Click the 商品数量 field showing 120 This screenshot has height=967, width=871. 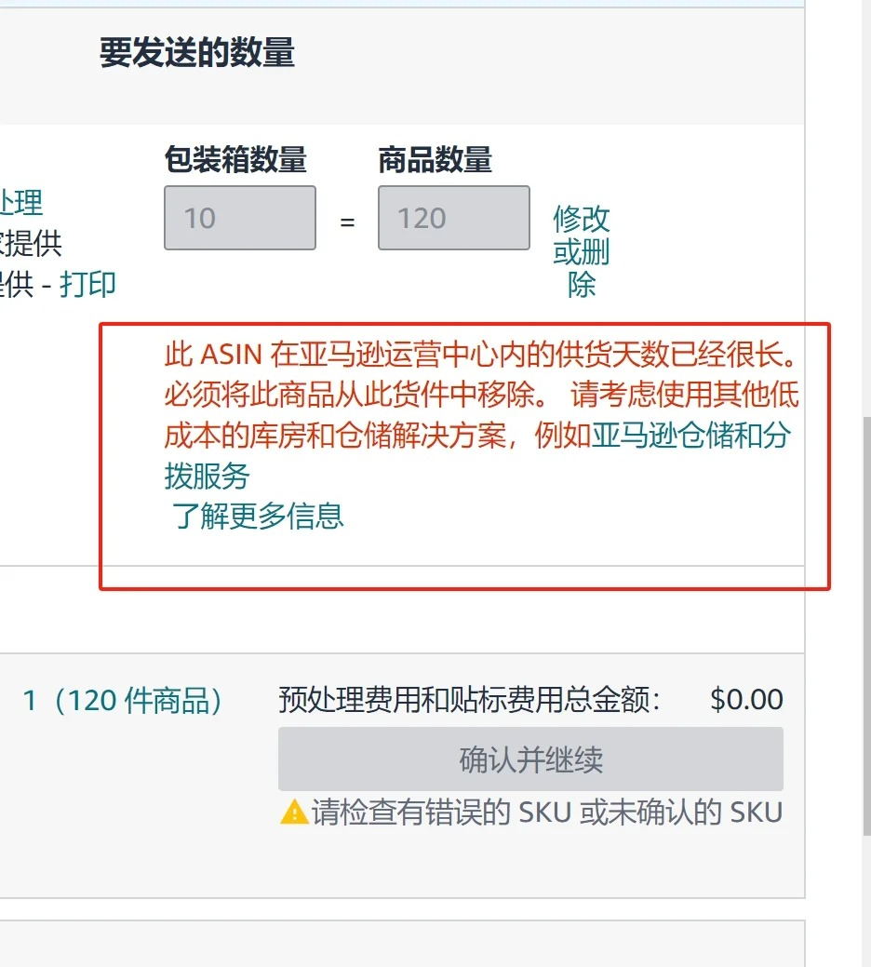[454, 218]
